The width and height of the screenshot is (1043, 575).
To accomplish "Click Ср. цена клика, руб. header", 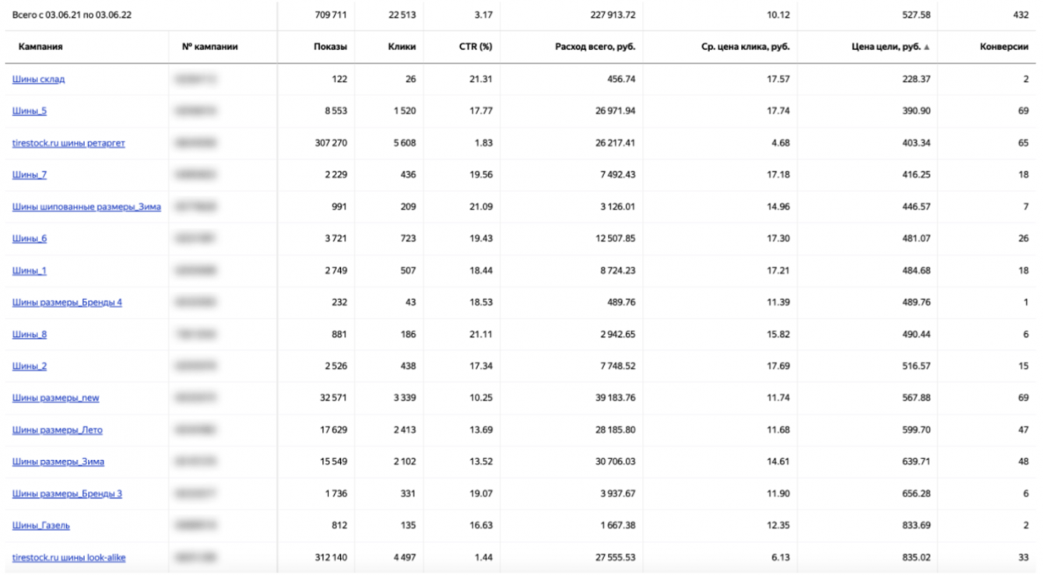I will pyautogui.click(x=746, y=47).
